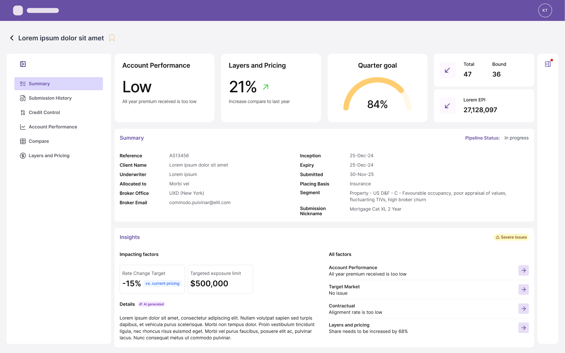This screenshot has width=565, height=353.
Task: Click the Quarter goal progress gauge
Action: tap(377, 95)
